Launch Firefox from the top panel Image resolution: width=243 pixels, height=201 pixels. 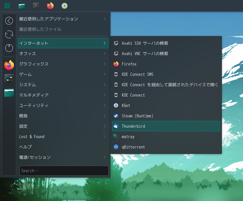[x=50, y=6]
